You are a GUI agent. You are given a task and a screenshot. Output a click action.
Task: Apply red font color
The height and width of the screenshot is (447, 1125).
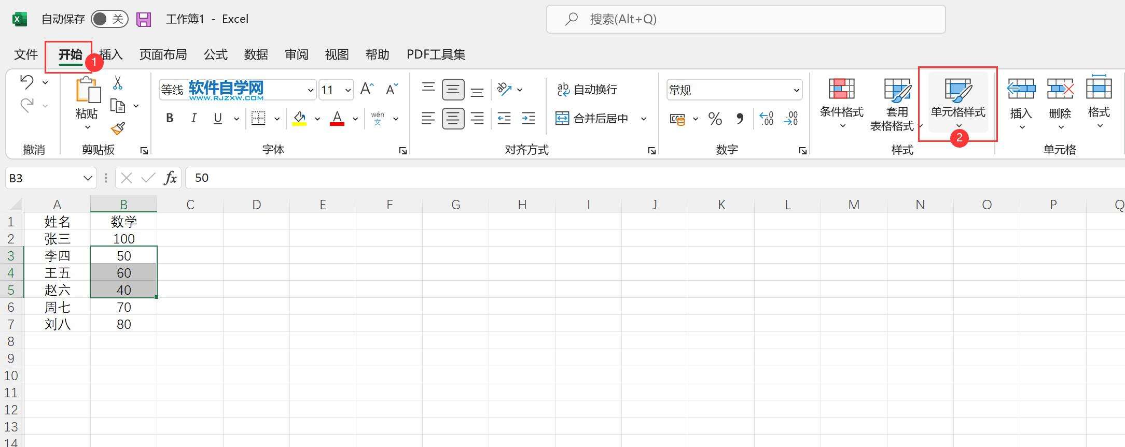click(337, 119)
